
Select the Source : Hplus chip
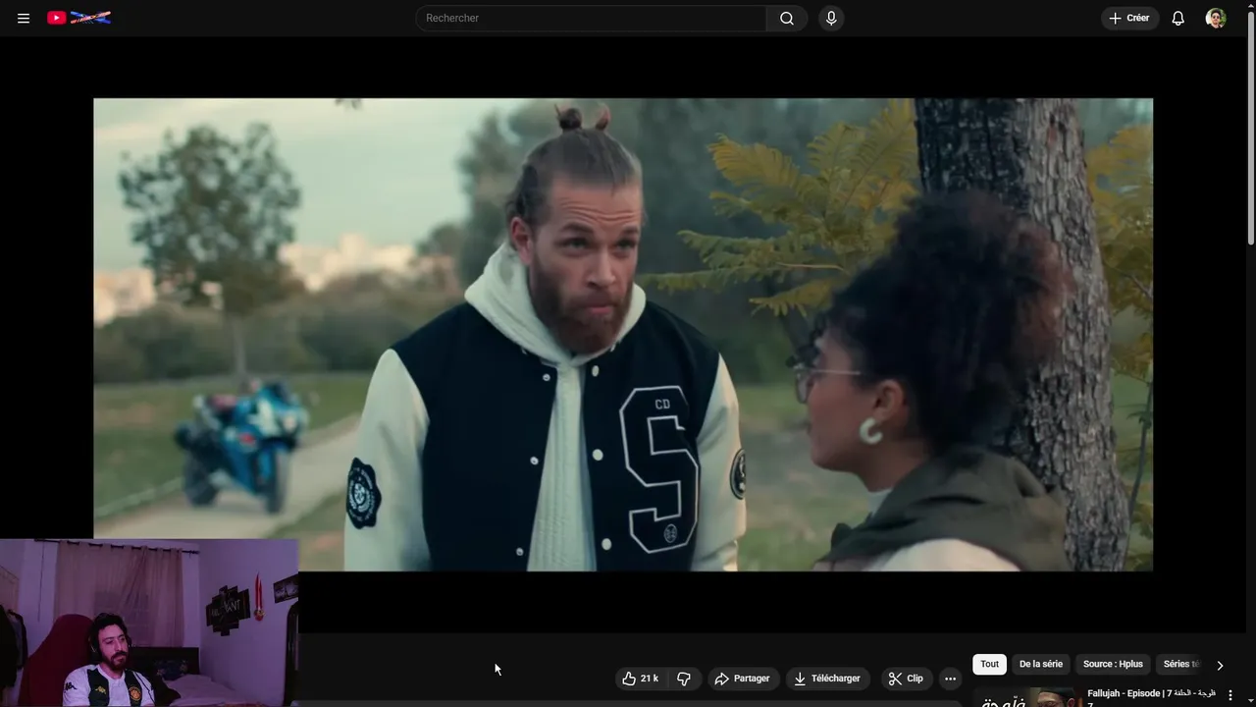pos(1113,664)
